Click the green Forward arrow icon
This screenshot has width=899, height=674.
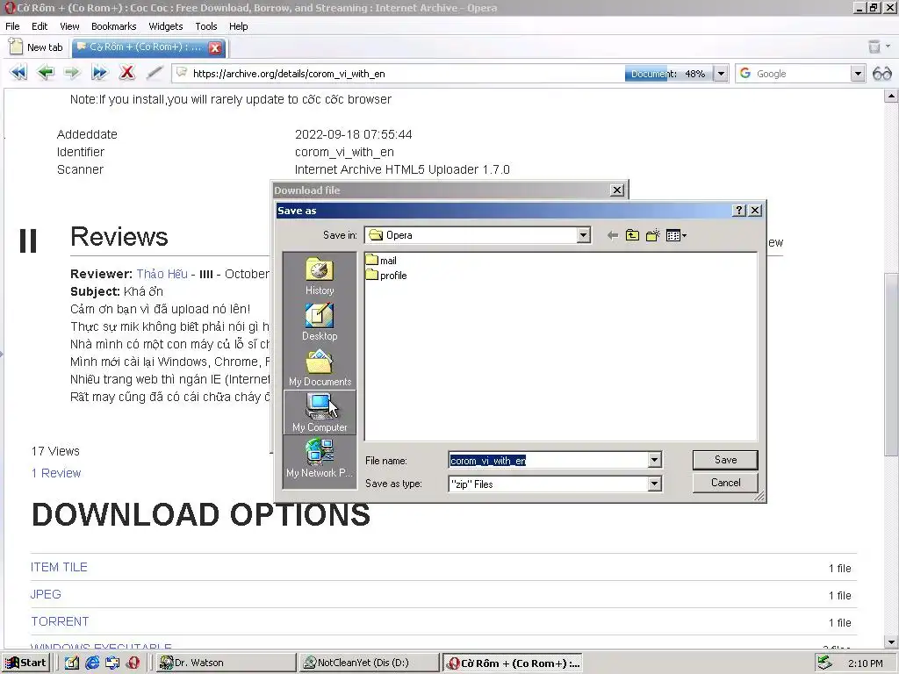click(x=72, y=73)
